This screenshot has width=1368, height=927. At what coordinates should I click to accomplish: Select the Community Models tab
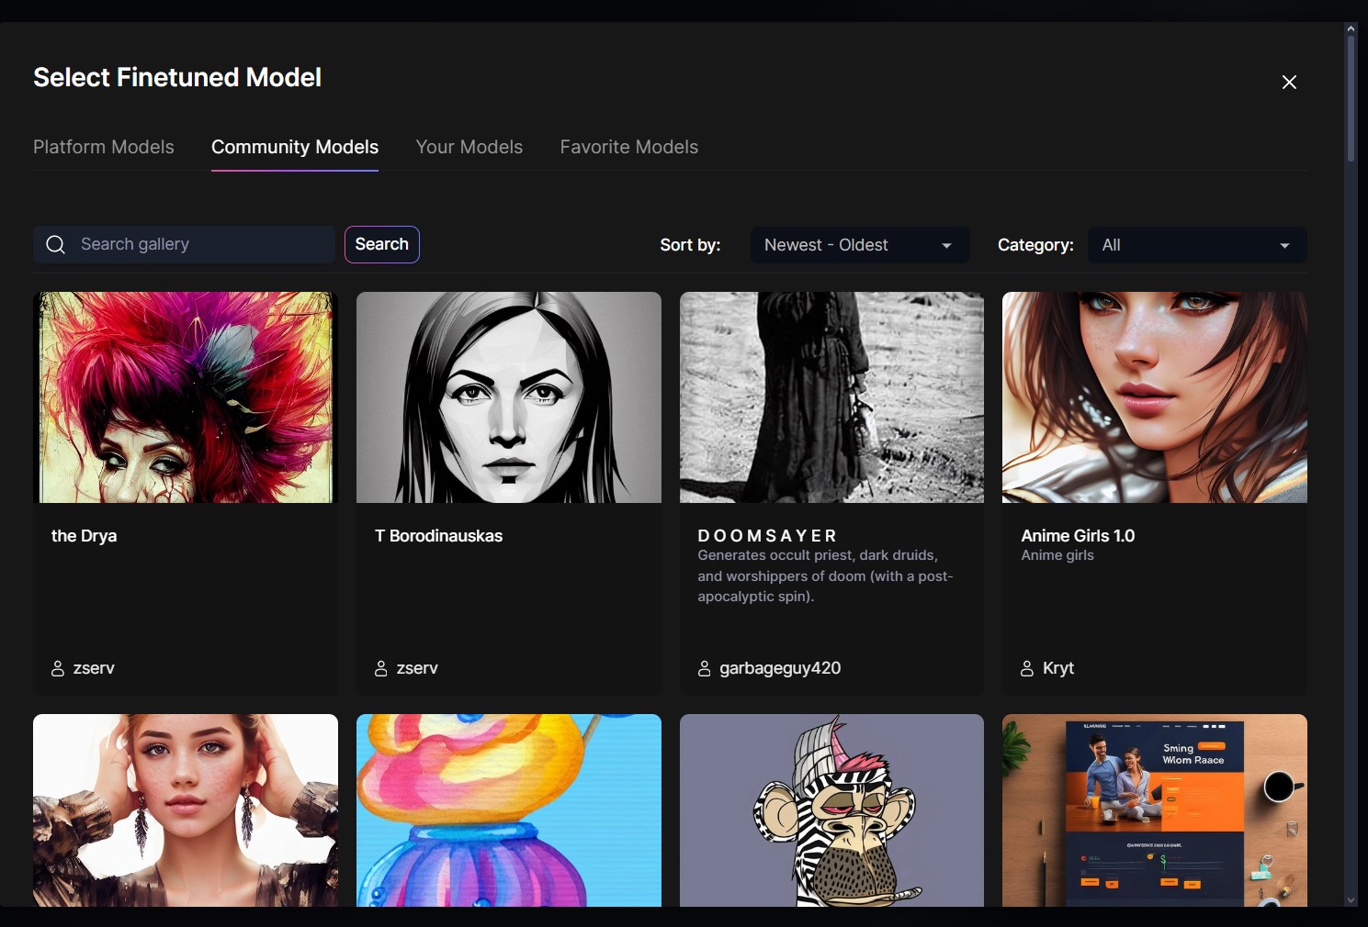pyautogui.click(x=295, y=147)
